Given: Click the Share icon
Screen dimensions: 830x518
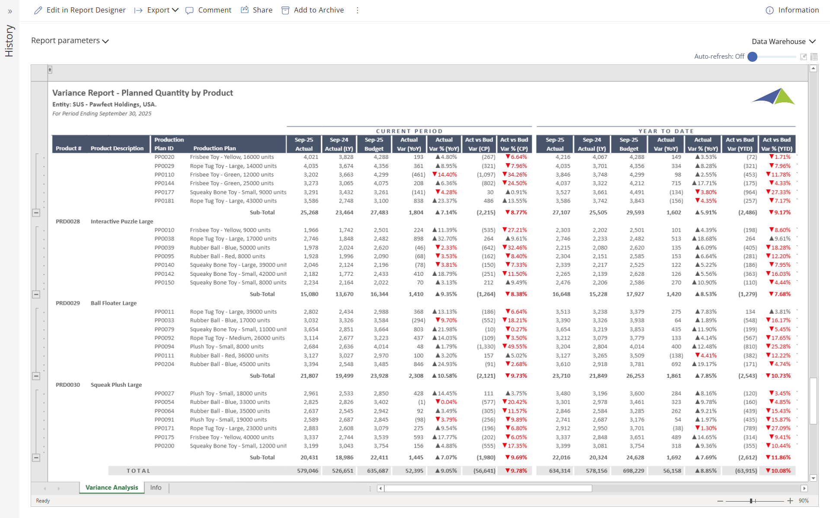Looking at the screenshot, I should (x=245, y=10).
